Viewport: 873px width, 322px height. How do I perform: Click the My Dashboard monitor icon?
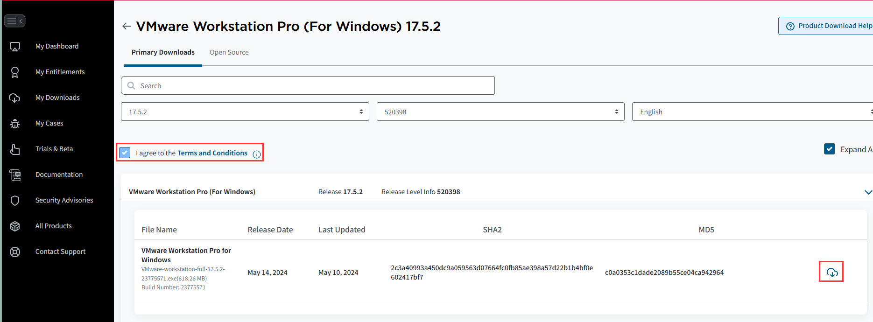coord(15,47)
